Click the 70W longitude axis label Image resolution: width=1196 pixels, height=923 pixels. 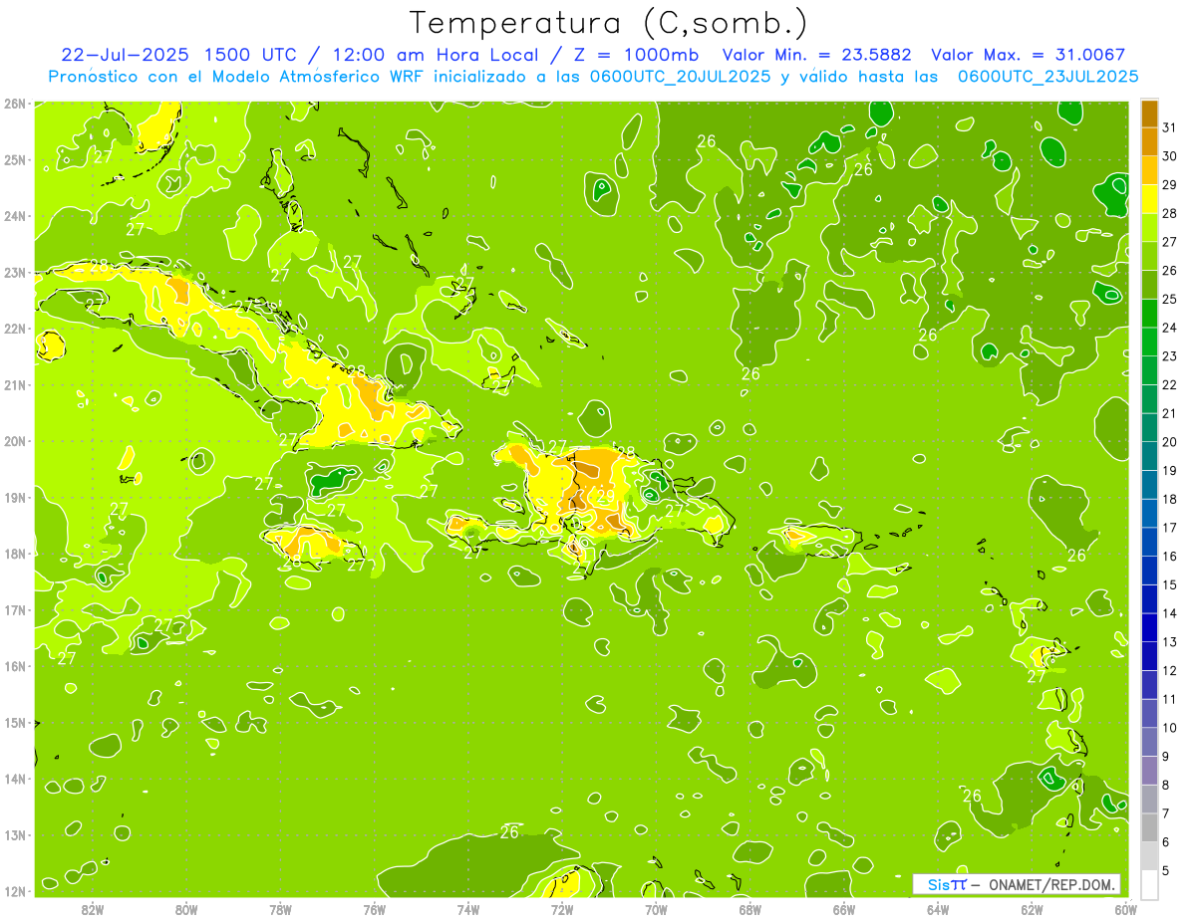pyautogui.click(x=656, y=908)
